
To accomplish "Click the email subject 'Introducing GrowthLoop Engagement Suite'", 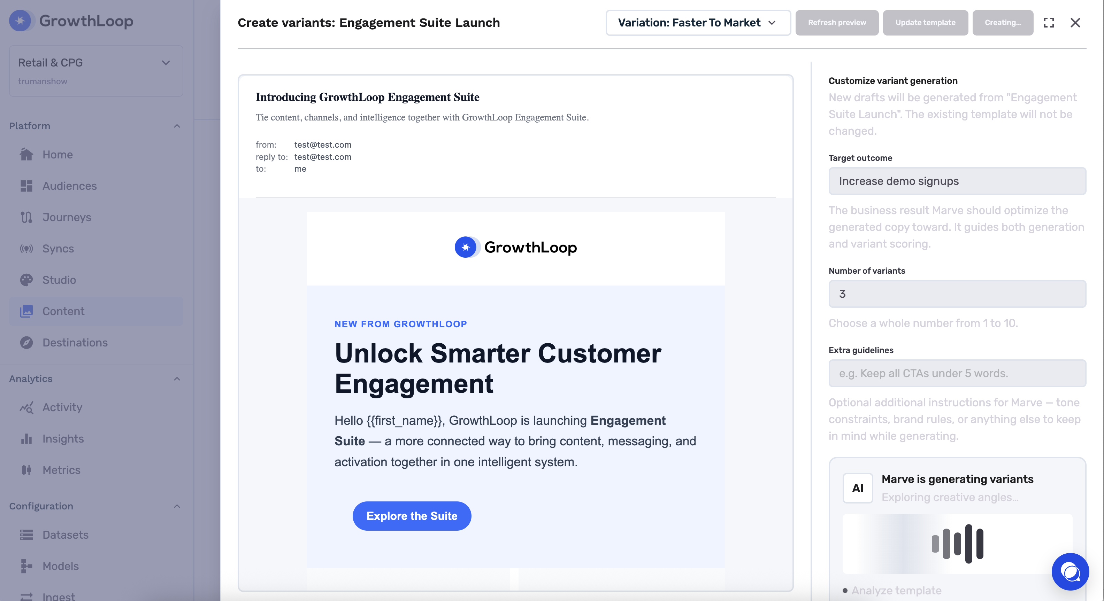I will click(x=367, y=97).
